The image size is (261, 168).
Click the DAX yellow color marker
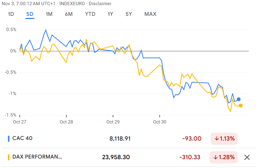[x=9, y=157]
